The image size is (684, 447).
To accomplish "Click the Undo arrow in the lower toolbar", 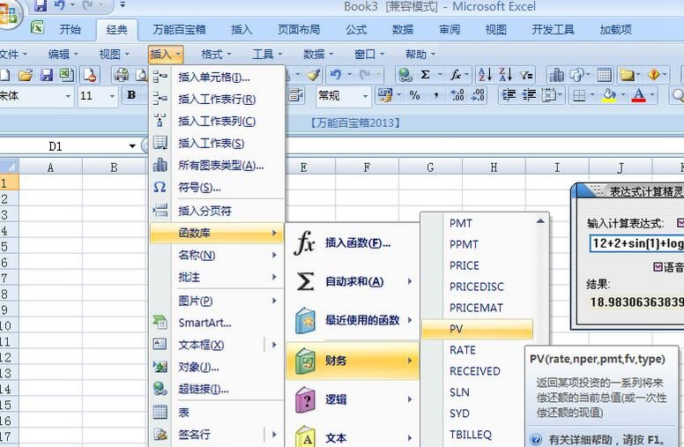I will (x=335, y=75).
